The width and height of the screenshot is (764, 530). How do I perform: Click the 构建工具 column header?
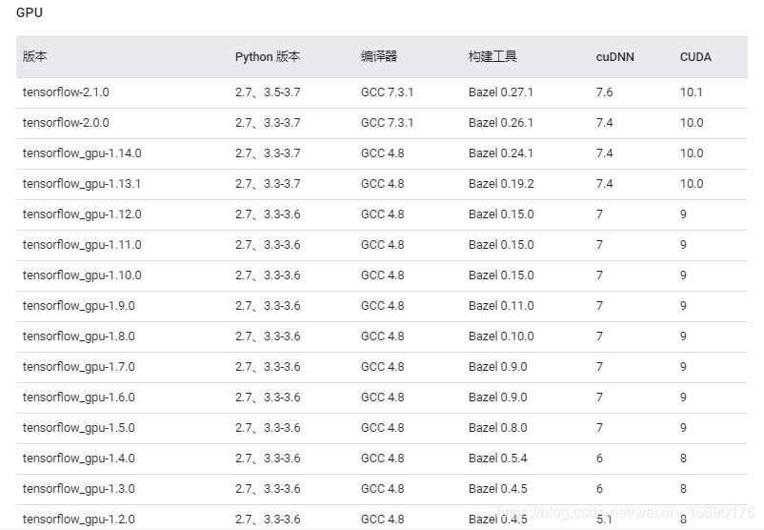(x=493, y=56)
